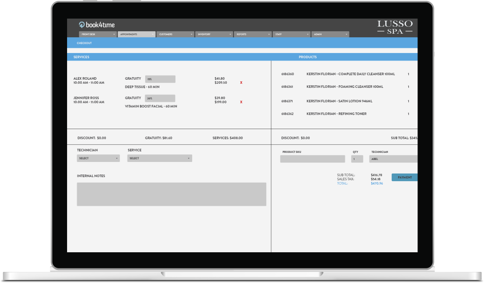This screenshot has width=484, height=283.
Task: Click Alex Roland's gratuity percentage field
Action: click(x=160, y=79)
